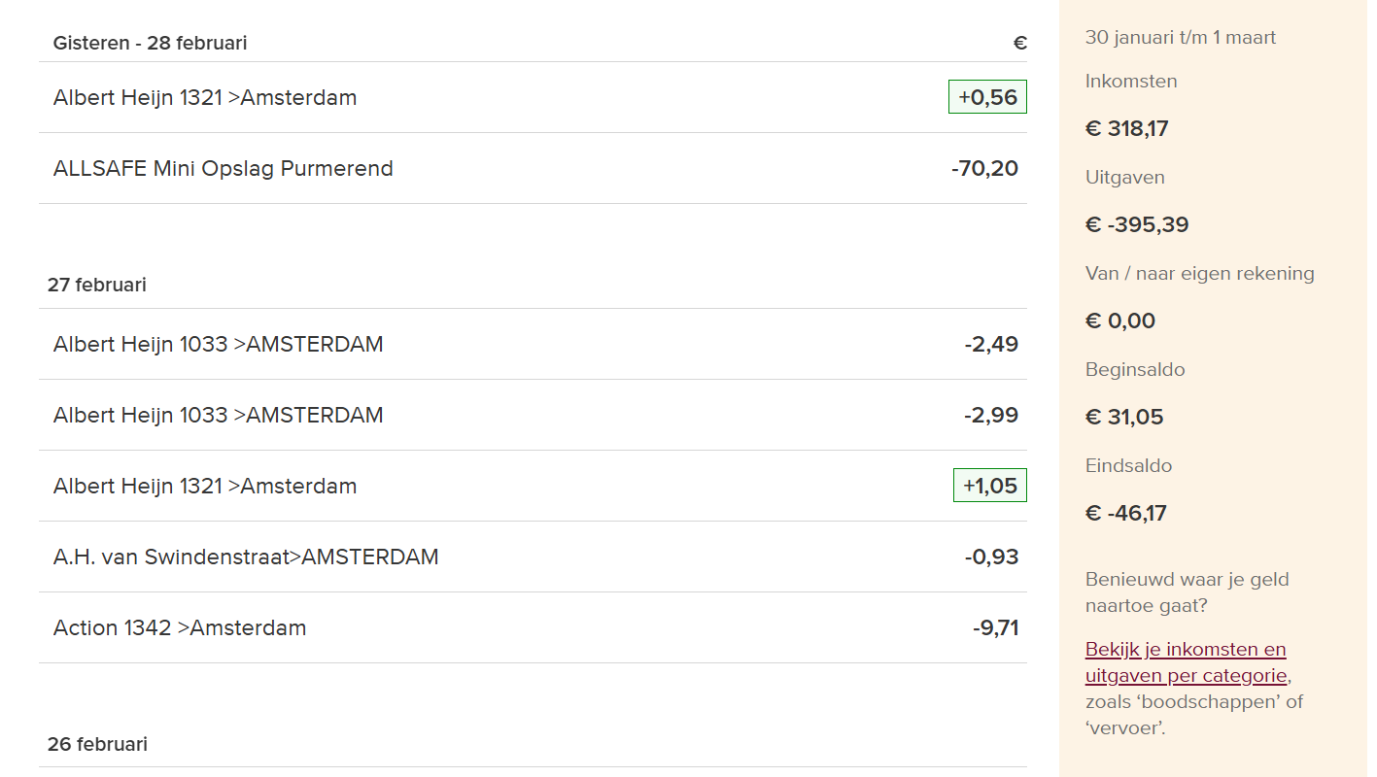
Task: Click the Eindsaldo value € -46,17
Action: point(1125,514)
